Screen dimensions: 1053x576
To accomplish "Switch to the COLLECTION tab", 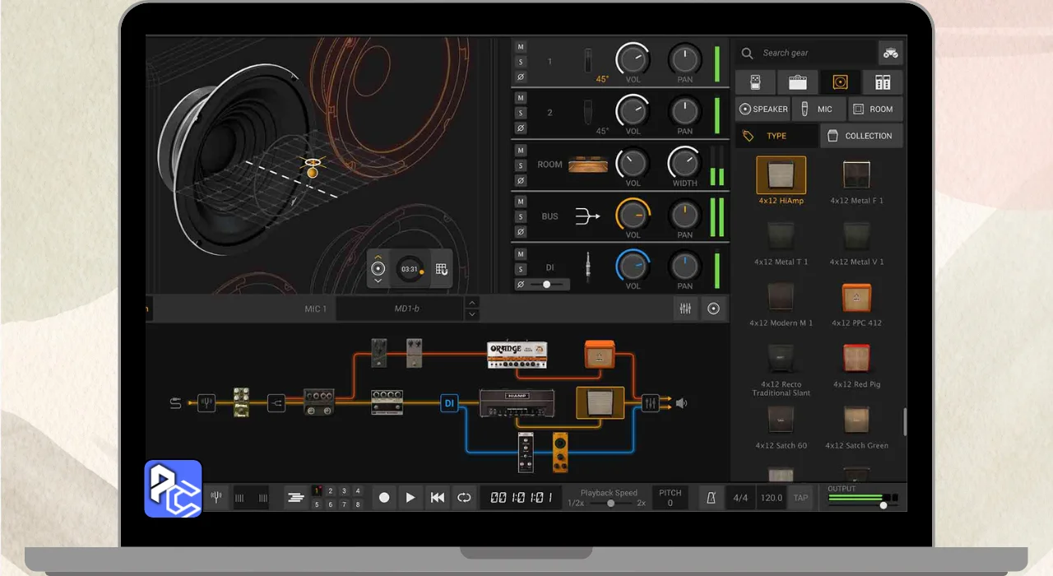I will click(860, 136).
